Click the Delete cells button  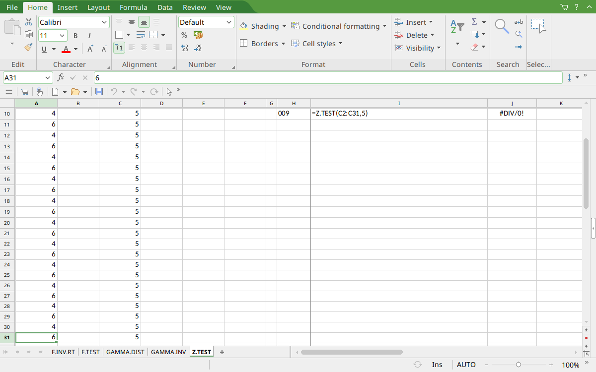click(415, 35)
